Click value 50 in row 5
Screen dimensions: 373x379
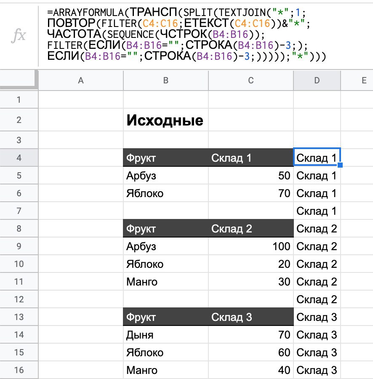coord(251,175)
